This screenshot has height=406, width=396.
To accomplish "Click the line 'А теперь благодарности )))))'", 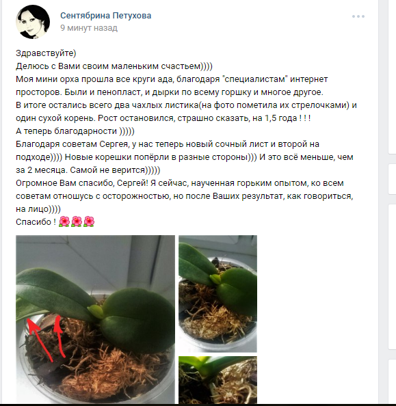I will click(75, 131).
